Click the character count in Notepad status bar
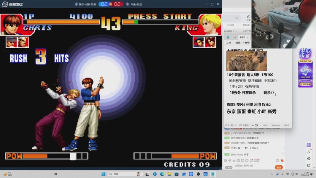Image resolution: width=316 pixels, height=178 pixels. pos(244,125)
